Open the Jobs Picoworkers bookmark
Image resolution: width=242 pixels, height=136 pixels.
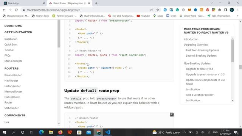tap(219, 16)
